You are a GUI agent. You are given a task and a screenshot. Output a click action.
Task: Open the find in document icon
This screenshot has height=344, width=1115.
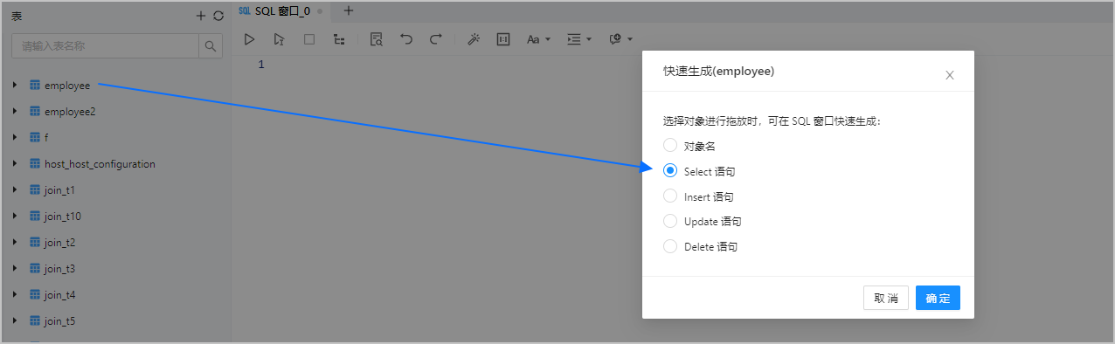[376, 39]
